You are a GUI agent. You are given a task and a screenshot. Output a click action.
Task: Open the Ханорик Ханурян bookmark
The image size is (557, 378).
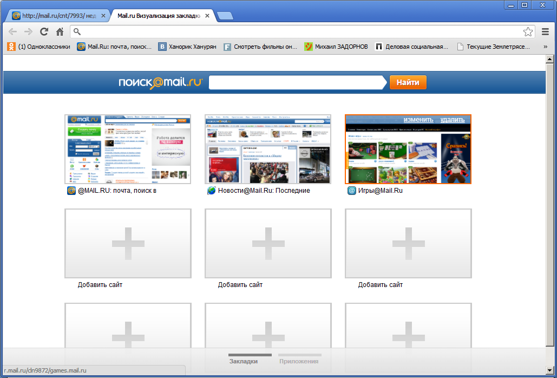tap(187, 47)
